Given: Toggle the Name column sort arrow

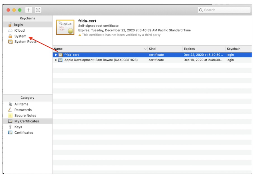Looking at the screenshot, I should (145, 49).
